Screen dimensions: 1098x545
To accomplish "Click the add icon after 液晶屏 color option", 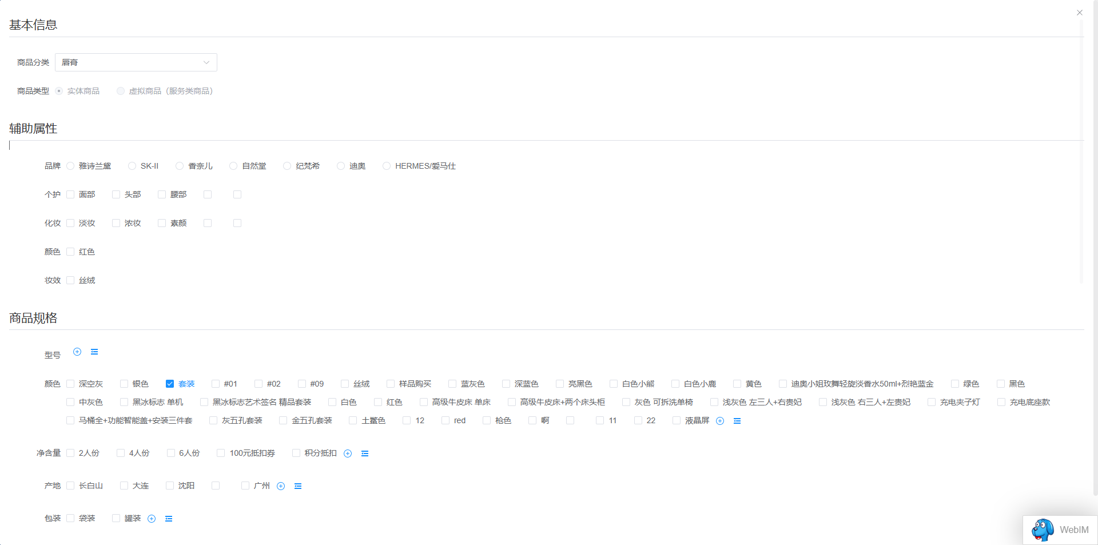I will 720,421.
